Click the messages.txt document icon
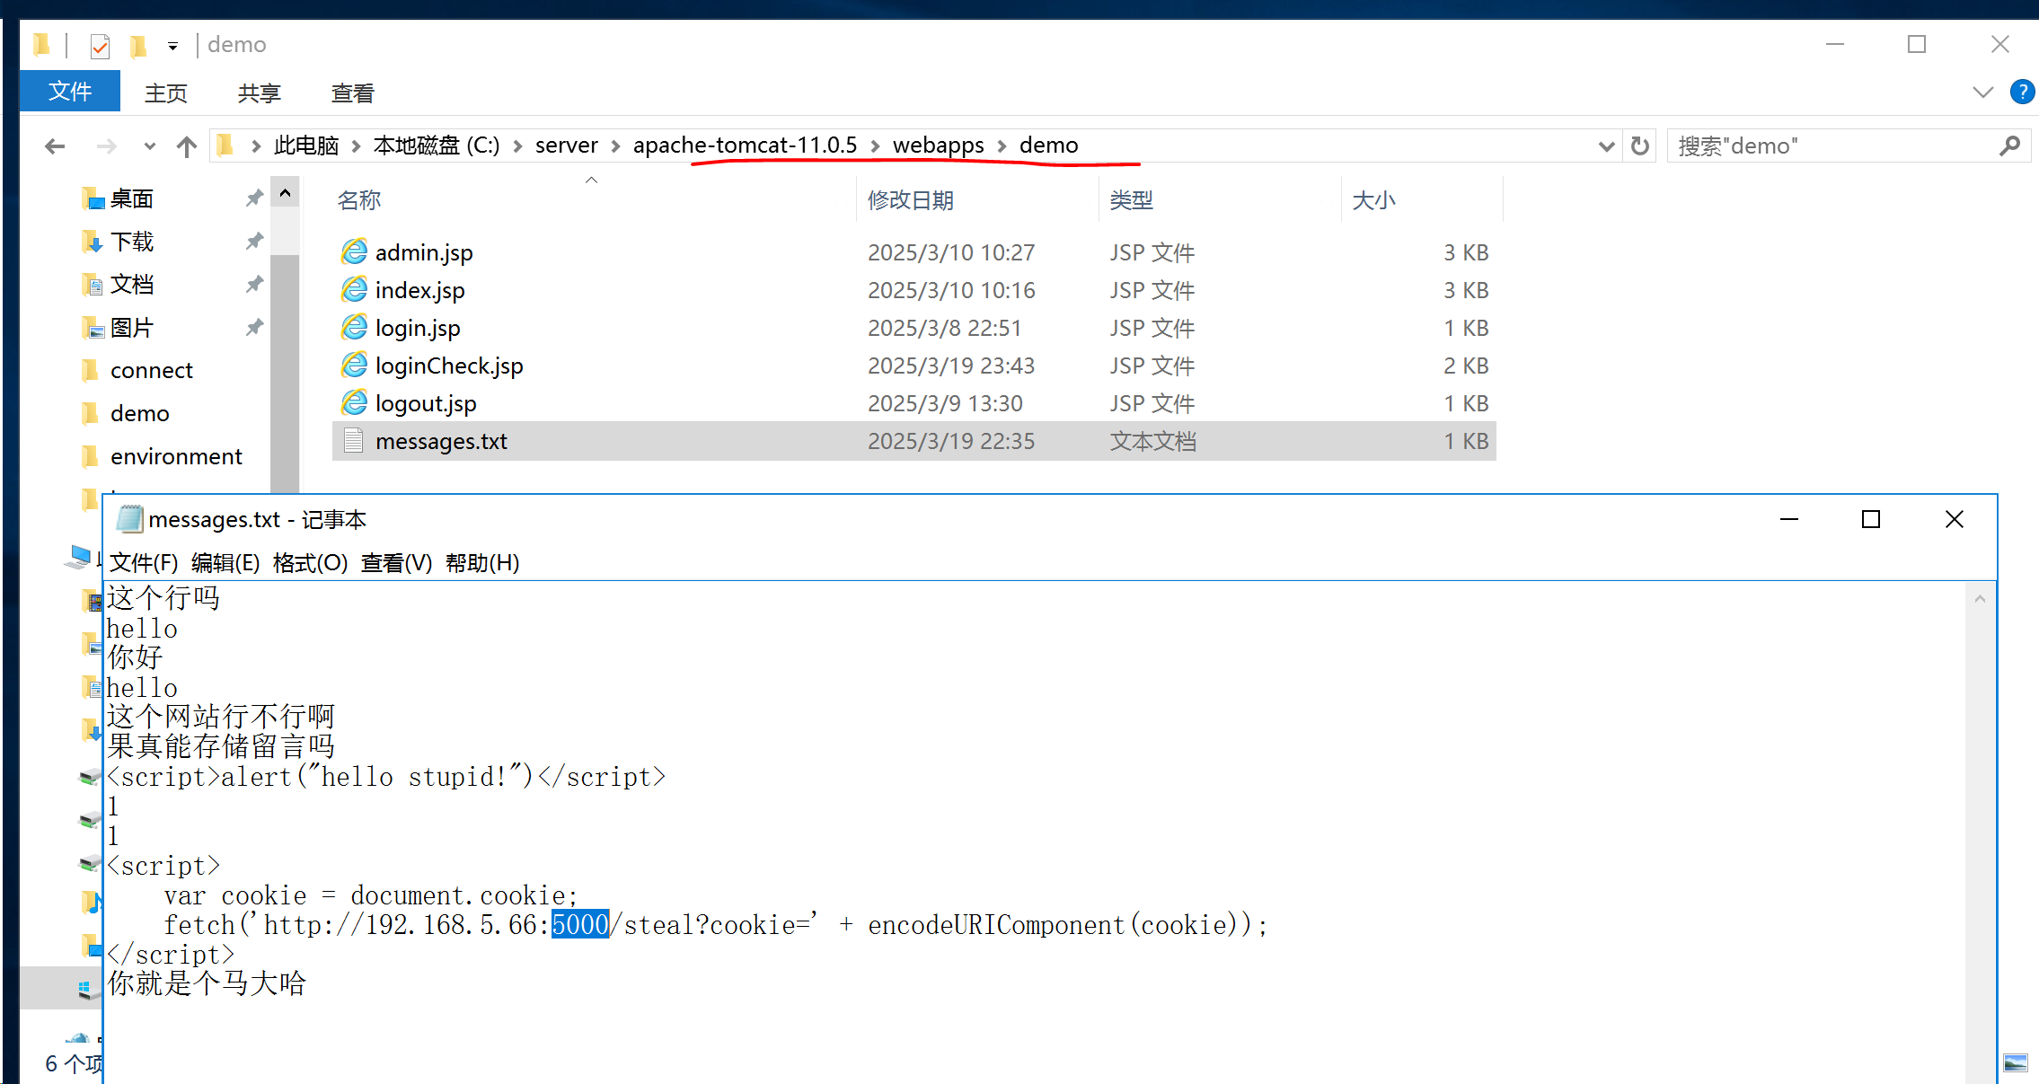 [x=354, y=441]
